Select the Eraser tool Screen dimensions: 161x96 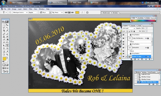pyautogui.click(x=4, y=39)
